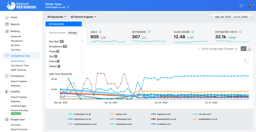256x132 pixels.
Task: Click info icon next to URLS
Action: point(100,32)
